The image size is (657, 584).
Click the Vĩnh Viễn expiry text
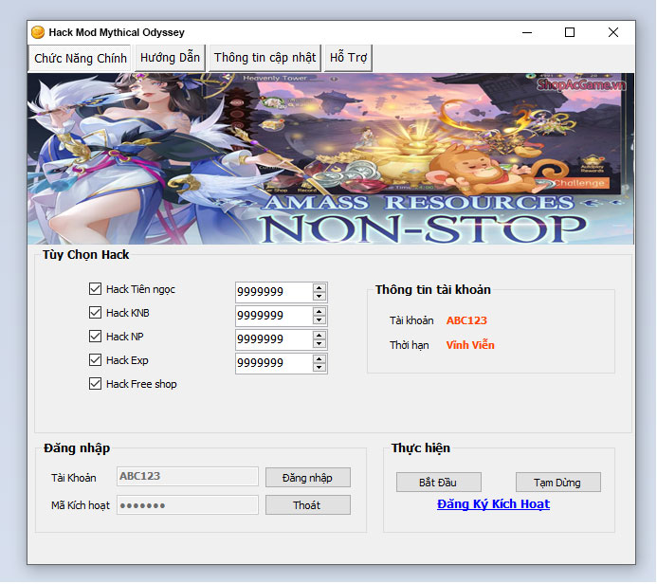point(470,345)
